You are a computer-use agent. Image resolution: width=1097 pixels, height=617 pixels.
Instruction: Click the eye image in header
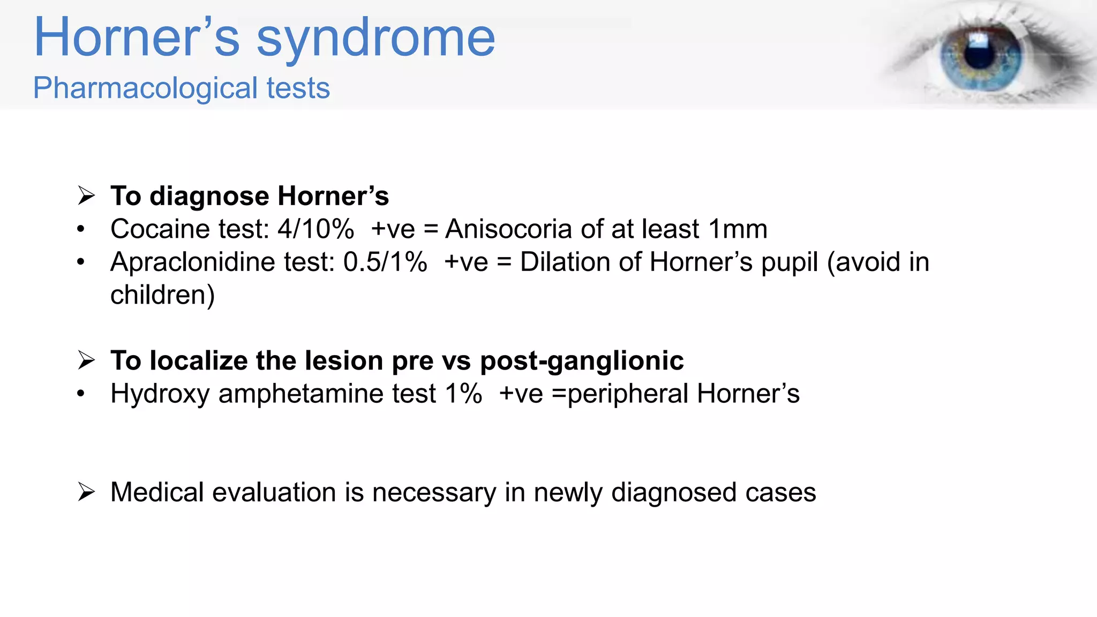(x=985, y=54)
